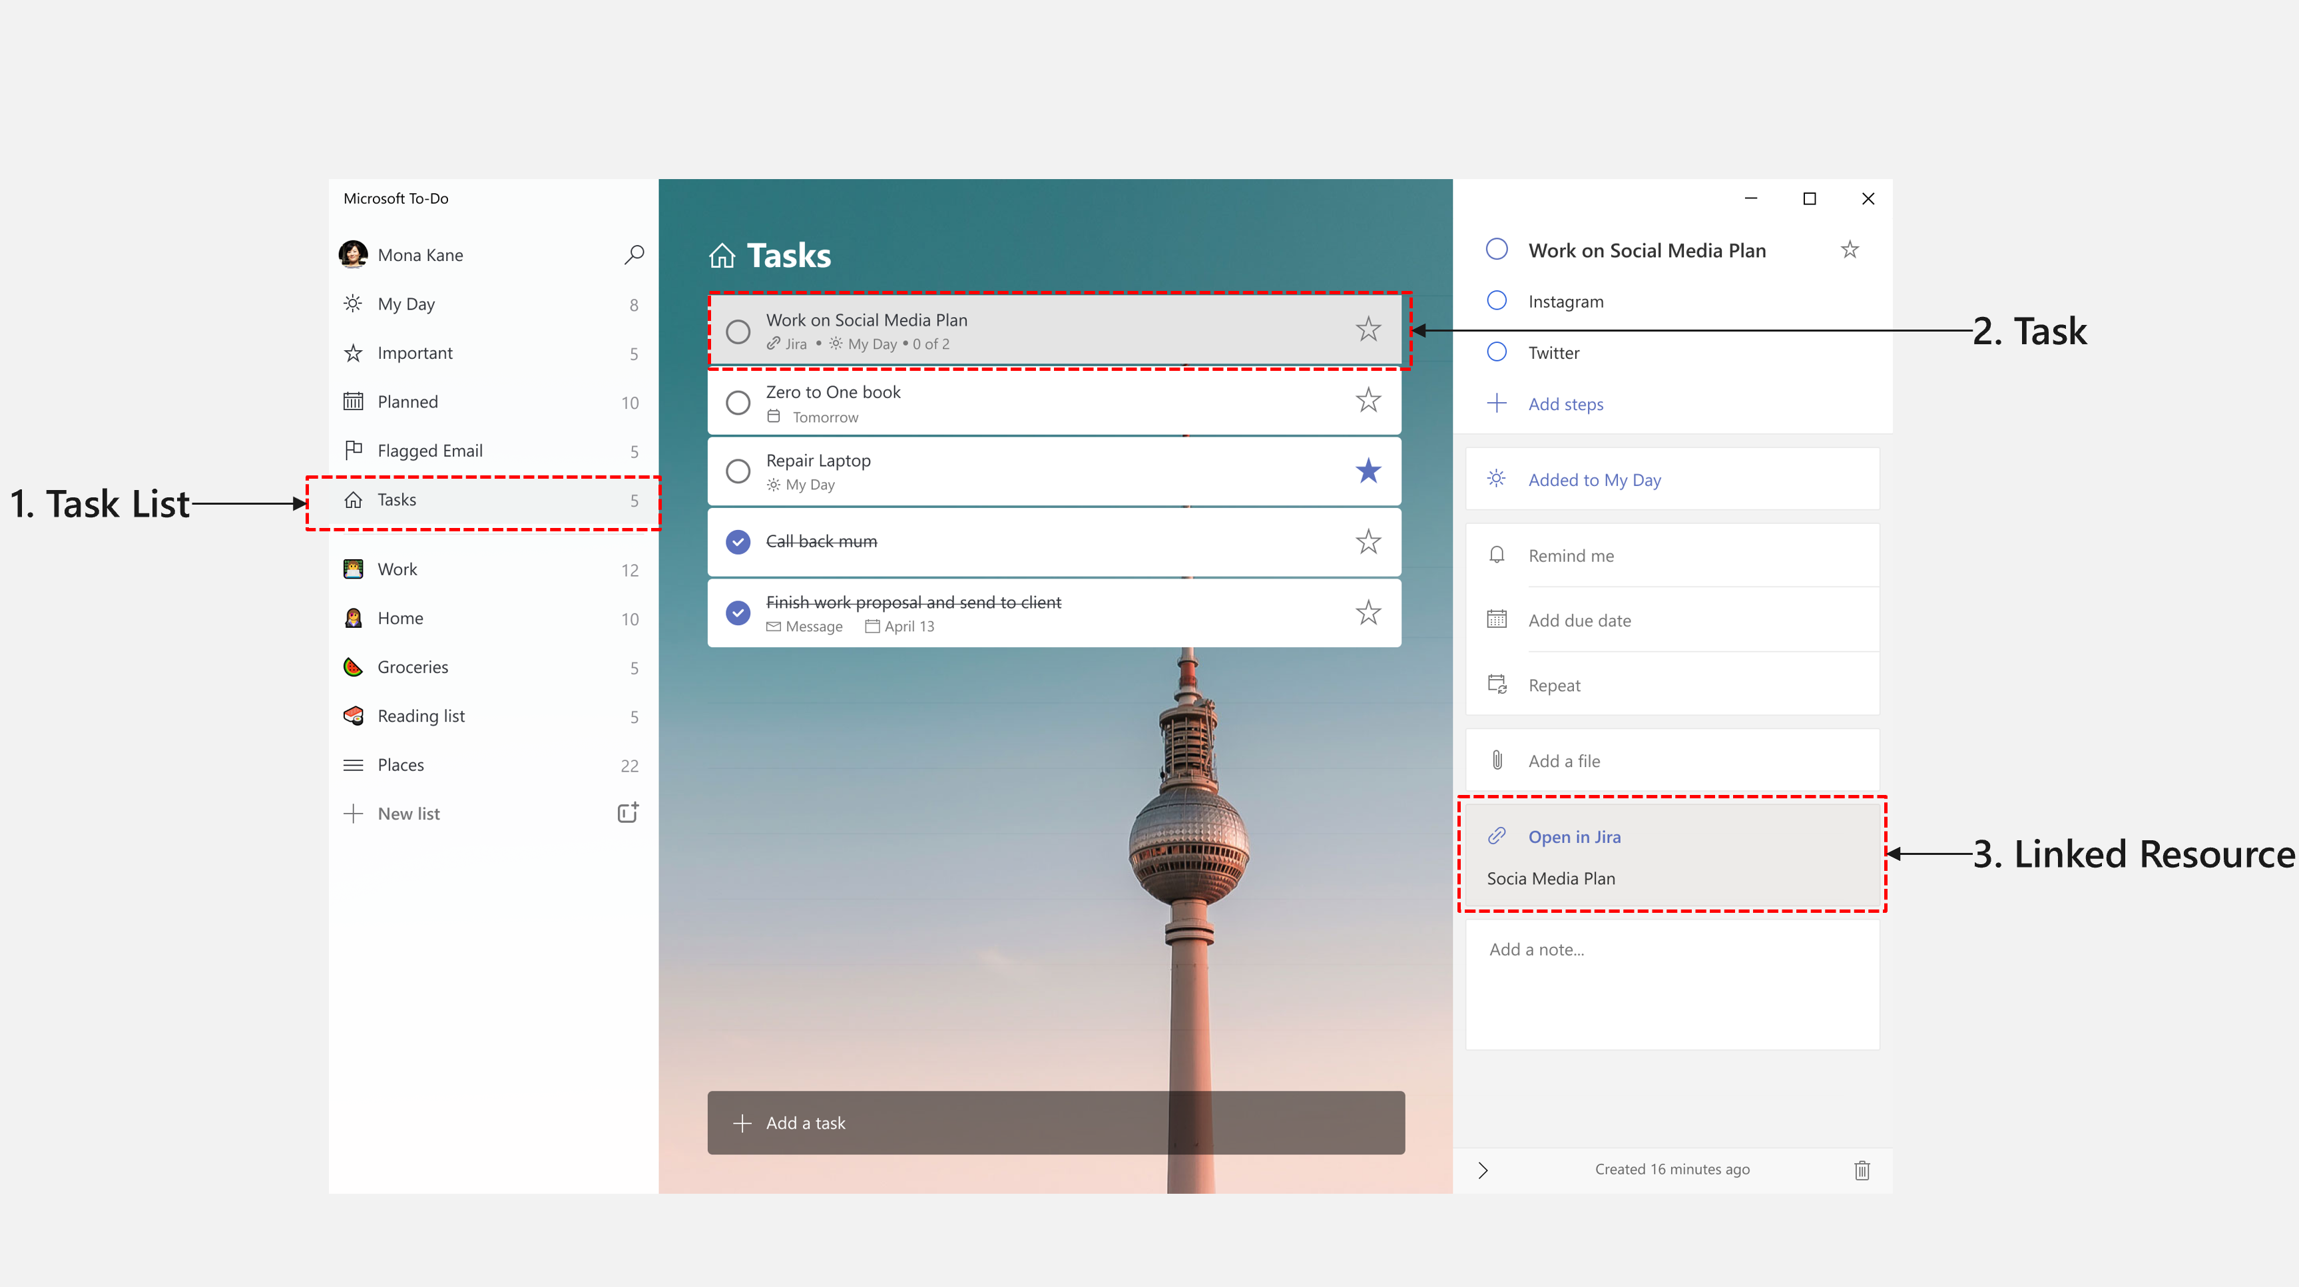
Task: Select the Important star icon in sidebar
Action: (x=352, y=352)
